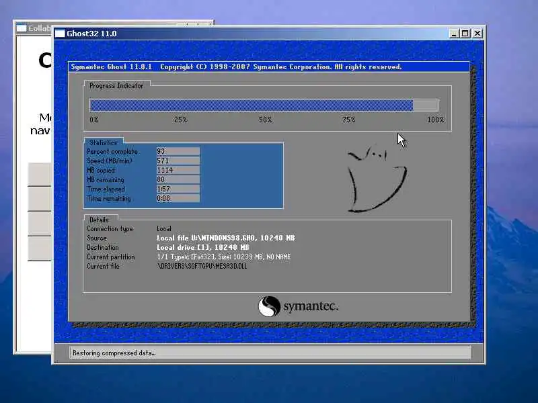Click the Time remaining label
Screen dimensions: 538x403
pos(109,198)
